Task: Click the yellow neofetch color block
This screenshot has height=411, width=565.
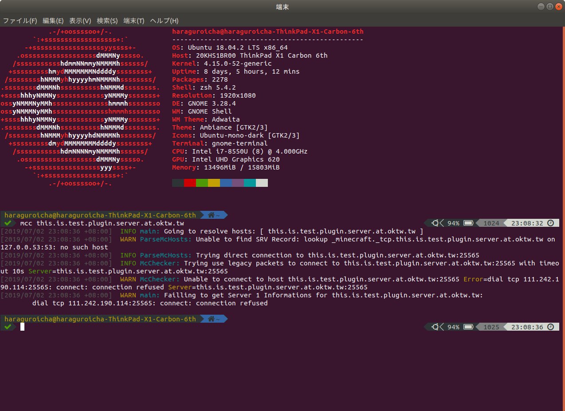Action: point(214,183)
